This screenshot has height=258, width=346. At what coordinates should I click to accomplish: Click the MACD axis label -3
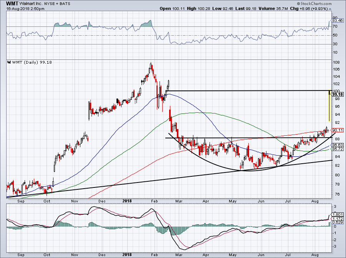pos(335,246)
